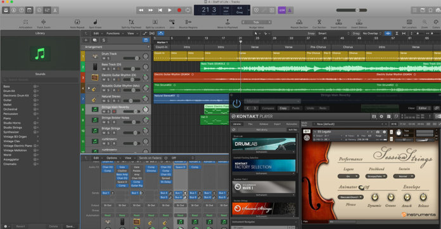
Task: Open the Legato dropdown in Session Strings
Action: (348, 176)
